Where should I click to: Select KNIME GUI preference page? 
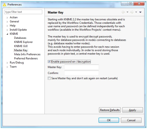coord(21,46)
